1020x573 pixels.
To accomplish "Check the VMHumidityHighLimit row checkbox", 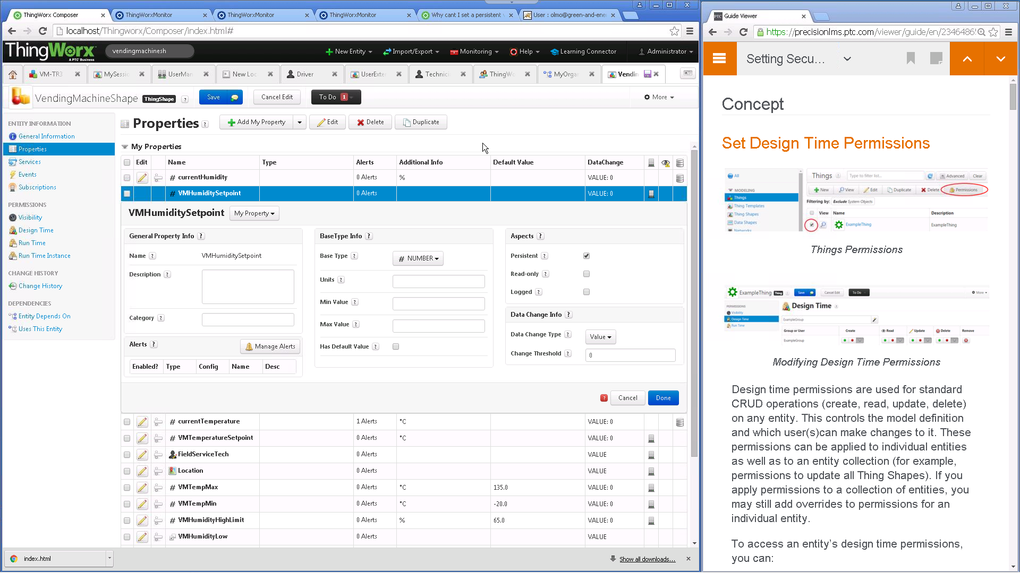I will tap(127, 520).
